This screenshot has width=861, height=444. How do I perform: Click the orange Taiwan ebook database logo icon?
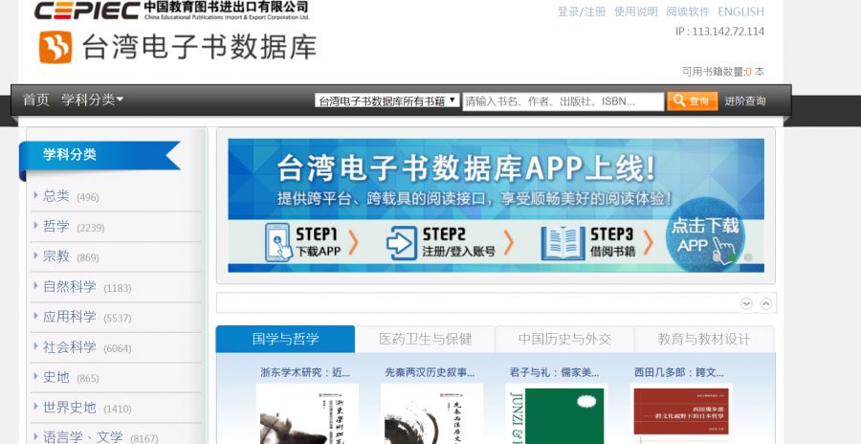point(55,47)
